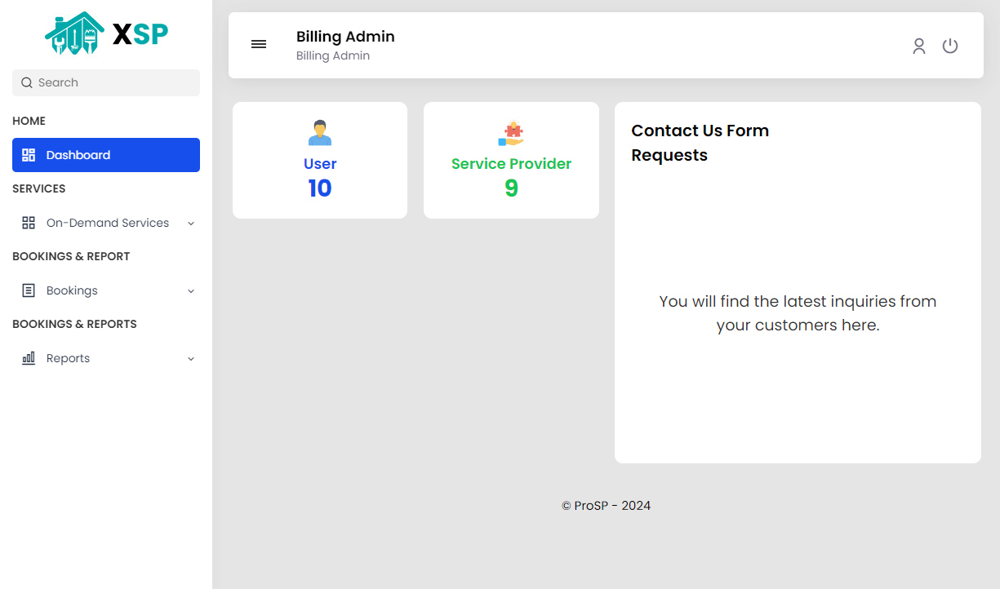
Task: Open the user profile icon
Action: pos(919,46)
